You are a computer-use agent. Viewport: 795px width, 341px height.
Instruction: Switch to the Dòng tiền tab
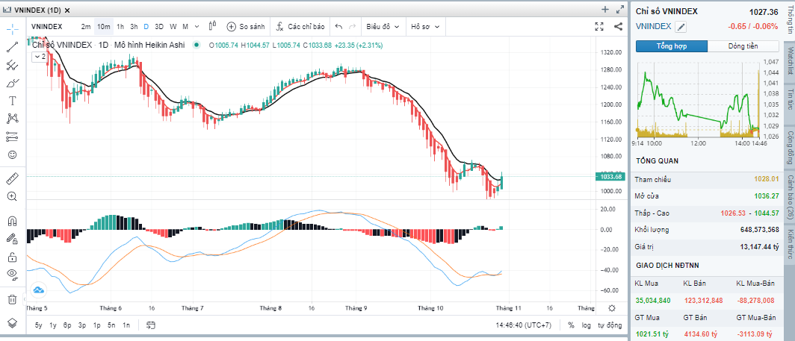(x=743, y=46)
